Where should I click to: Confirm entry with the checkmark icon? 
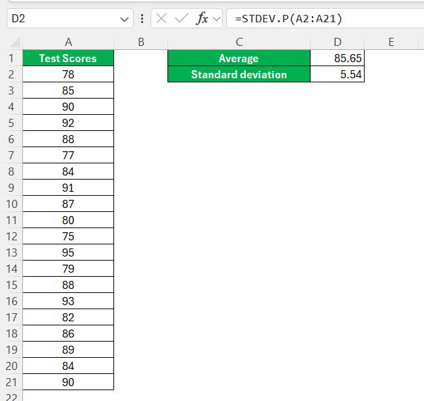181,19
